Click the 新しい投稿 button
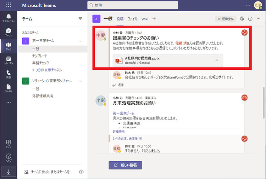 click(125, 165)
